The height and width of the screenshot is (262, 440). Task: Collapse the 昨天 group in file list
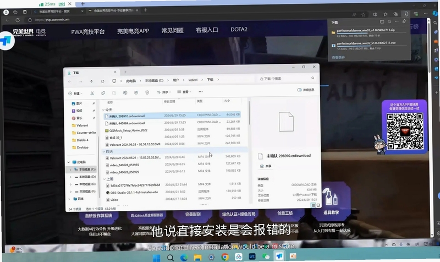(x=103, y=151)
